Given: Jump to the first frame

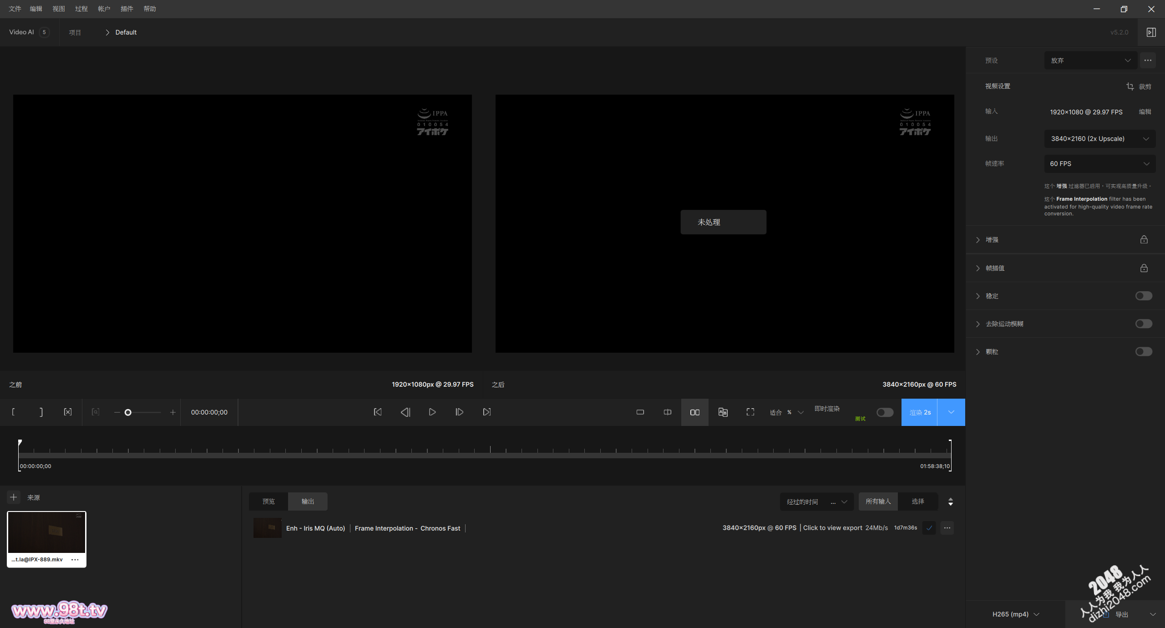Looking at the screenshot, I should tap(377, 412).
